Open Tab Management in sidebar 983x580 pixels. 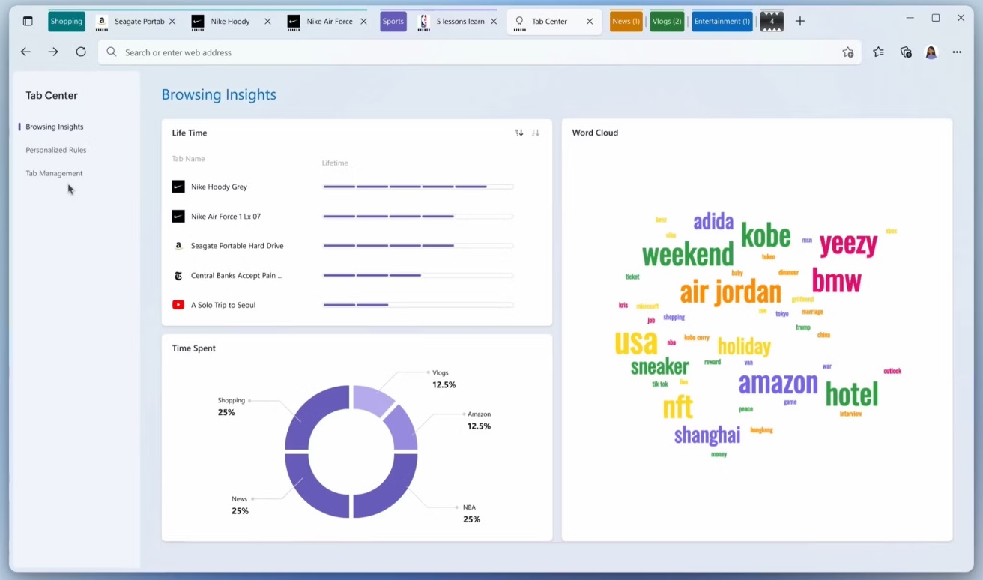[54, 173]
